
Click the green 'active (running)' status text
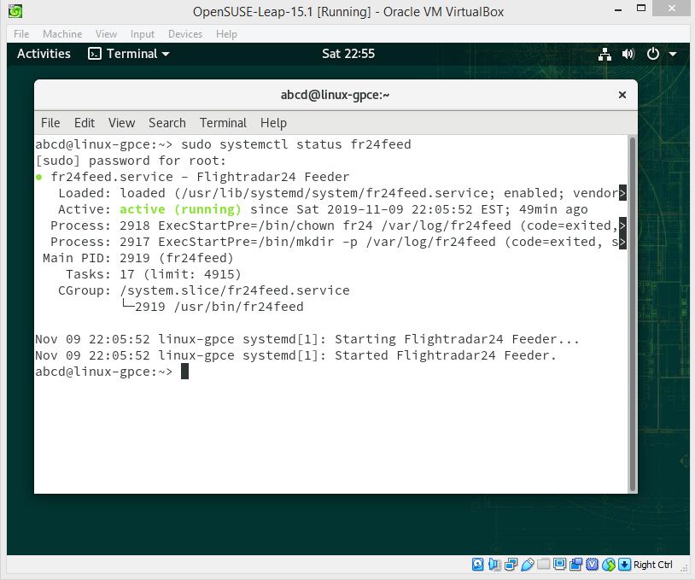point(180,209)
